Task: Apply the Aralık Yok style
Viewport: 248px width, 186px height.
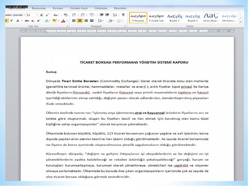Action: (156, 18)
